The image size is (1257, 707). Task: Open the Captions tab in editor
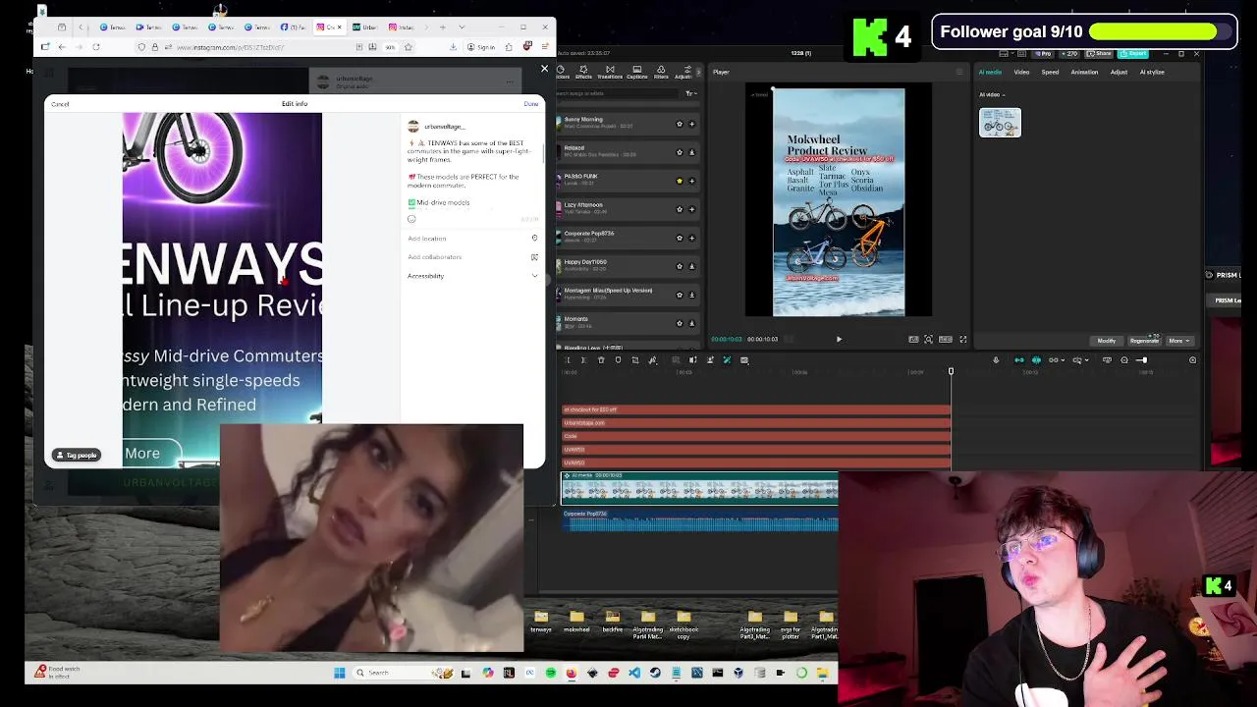click(636, 72)
